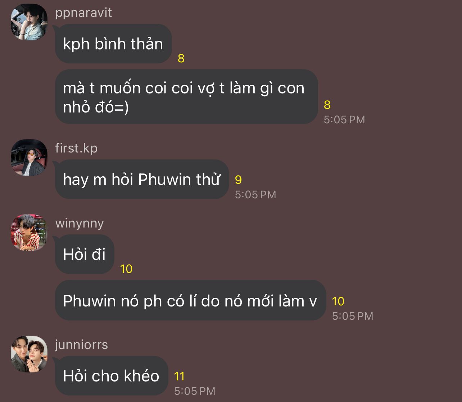The height and width of the screenshot is (402, 462).
Task: Tap winynny's profile avatar
Action: click(x=29, y=233)
